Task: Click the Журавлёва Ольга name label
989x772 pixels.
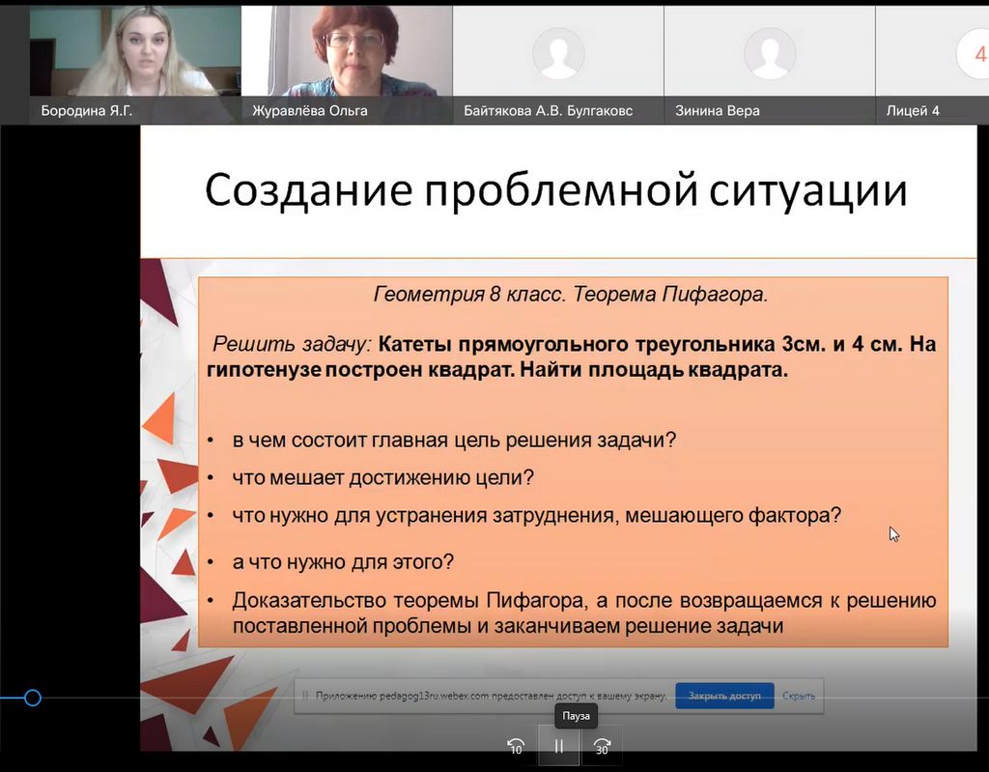Action: click(x=310, y=111)
